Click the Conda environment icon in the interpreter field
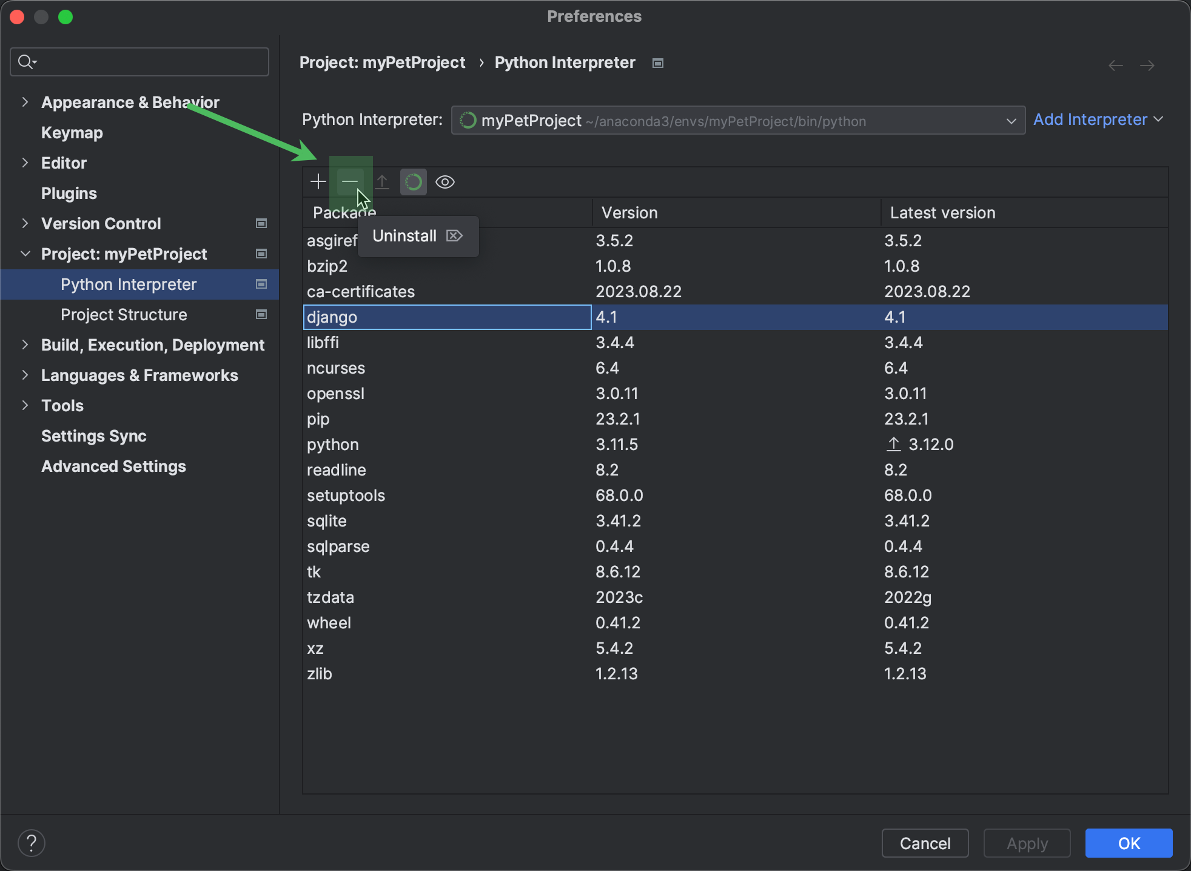This screenshot has height=871, width=1191. [x=468, y=120]
